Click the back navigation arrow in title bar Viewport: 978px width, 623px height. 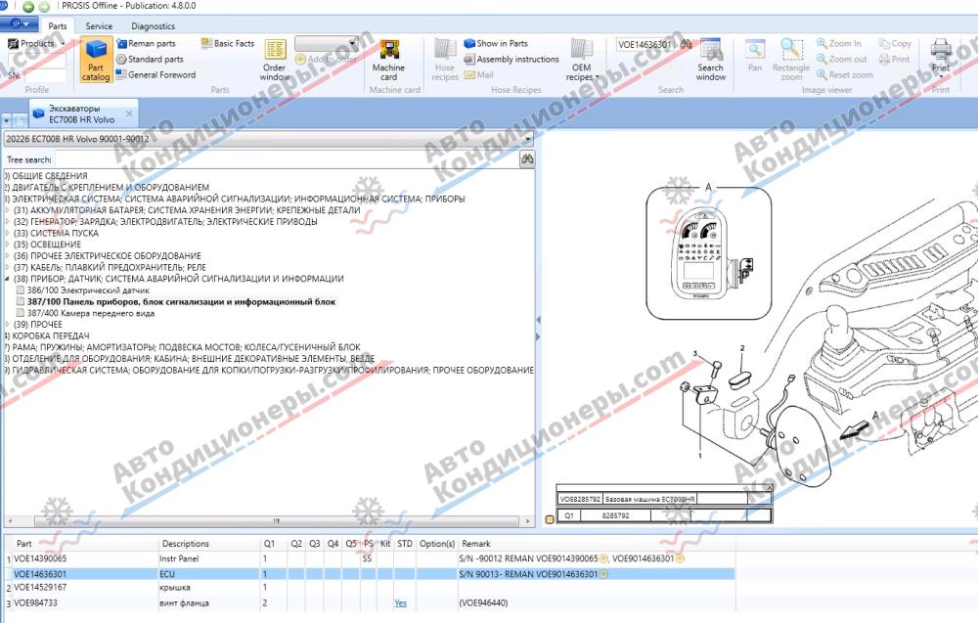28,6
